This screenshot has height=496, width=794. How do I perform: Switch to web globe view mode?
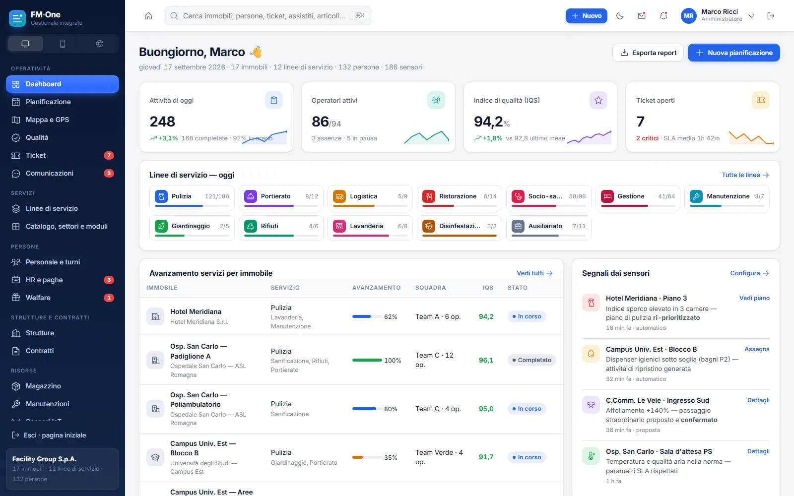[x=100, y=44]
